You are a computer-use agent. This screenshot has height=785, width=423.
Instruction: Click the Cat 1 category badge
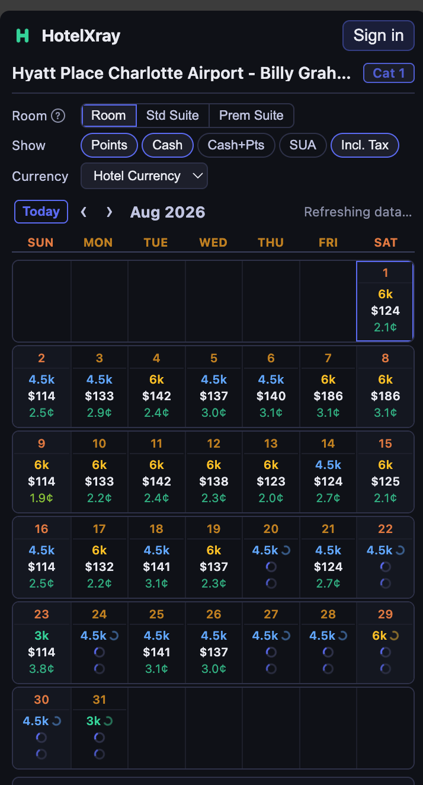click(389, 74)
